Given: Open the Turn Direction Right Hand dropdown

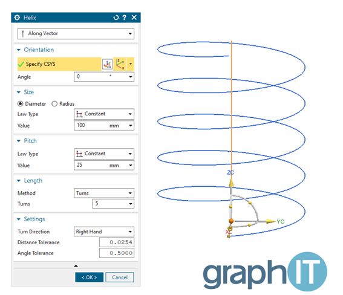Looking at the screenshot, I should (x=104, y=232).
